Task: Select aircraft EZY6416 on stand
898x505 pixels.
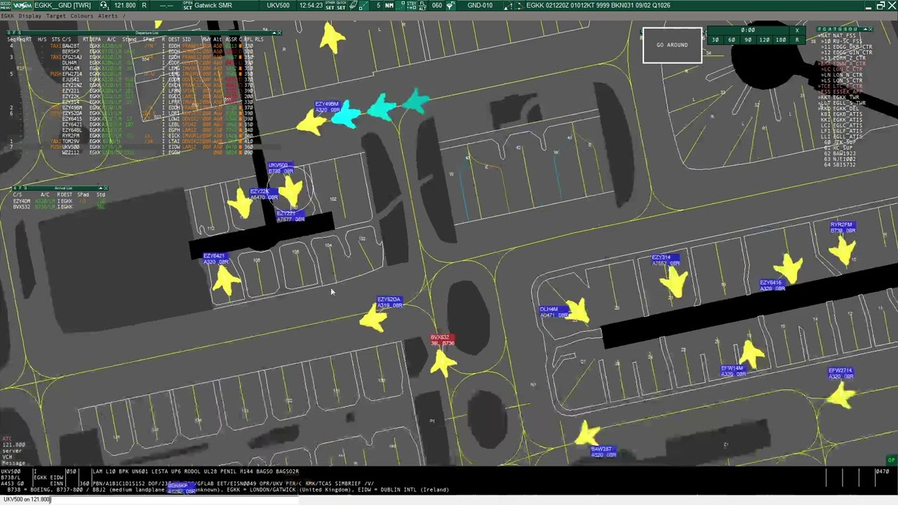Action: coord(790,270)
